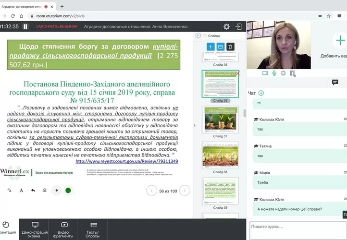347x240 pixels.
Task: Click the Facebook streaming icon
Action: click(x=293, y=73)
